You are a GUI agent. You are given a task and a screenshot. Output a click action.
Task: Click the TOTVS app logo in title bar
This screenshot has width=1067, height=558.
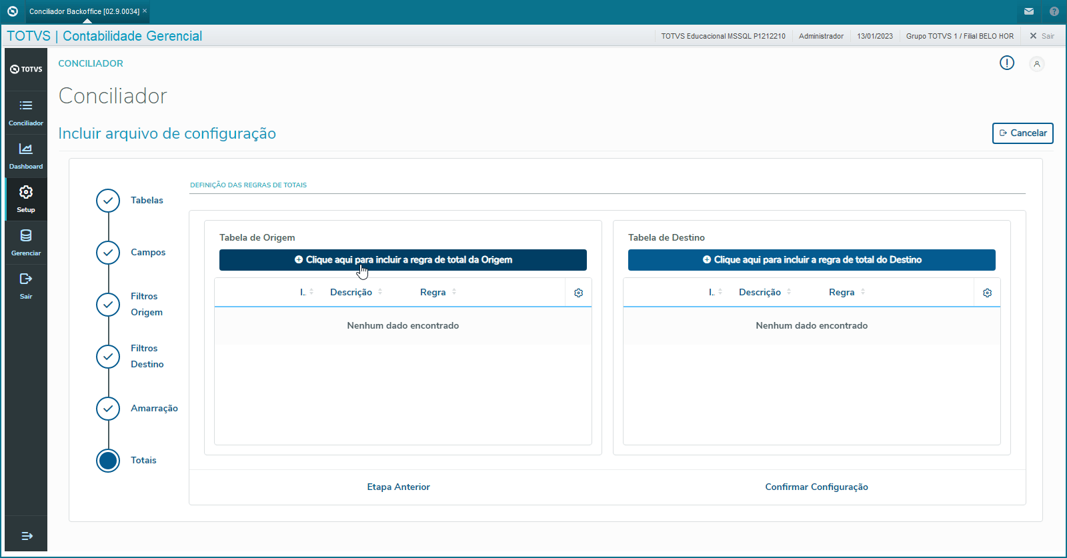point(12,11)
